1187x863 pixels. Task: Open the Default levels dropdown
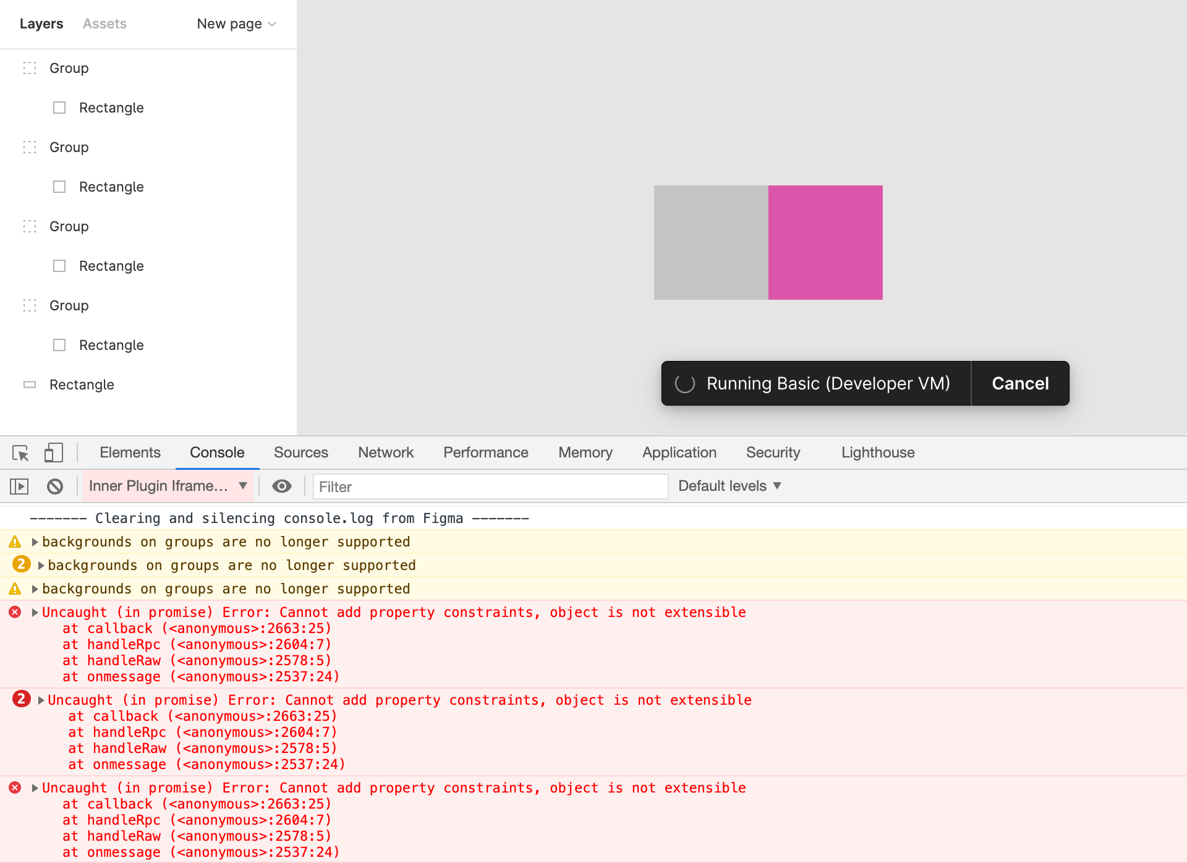(x=730, y=486)
